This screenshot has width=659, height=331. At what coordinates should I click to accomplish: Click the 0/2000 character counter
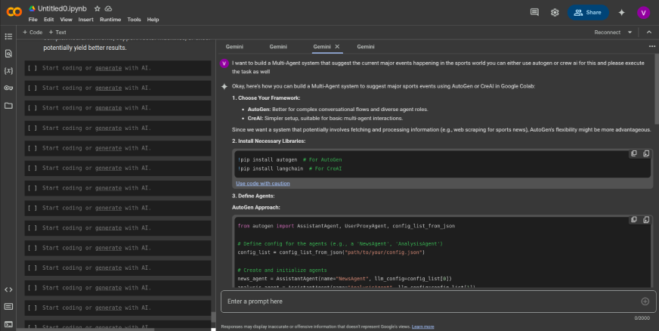642,318
